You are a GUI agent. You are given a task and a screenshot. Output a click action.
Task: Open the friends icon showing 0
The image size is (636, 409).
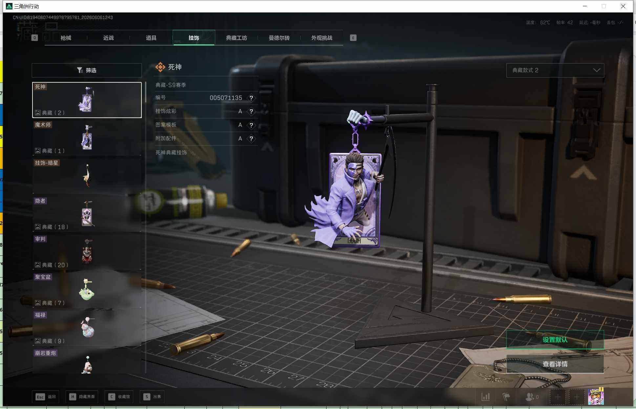pos(532,397)
